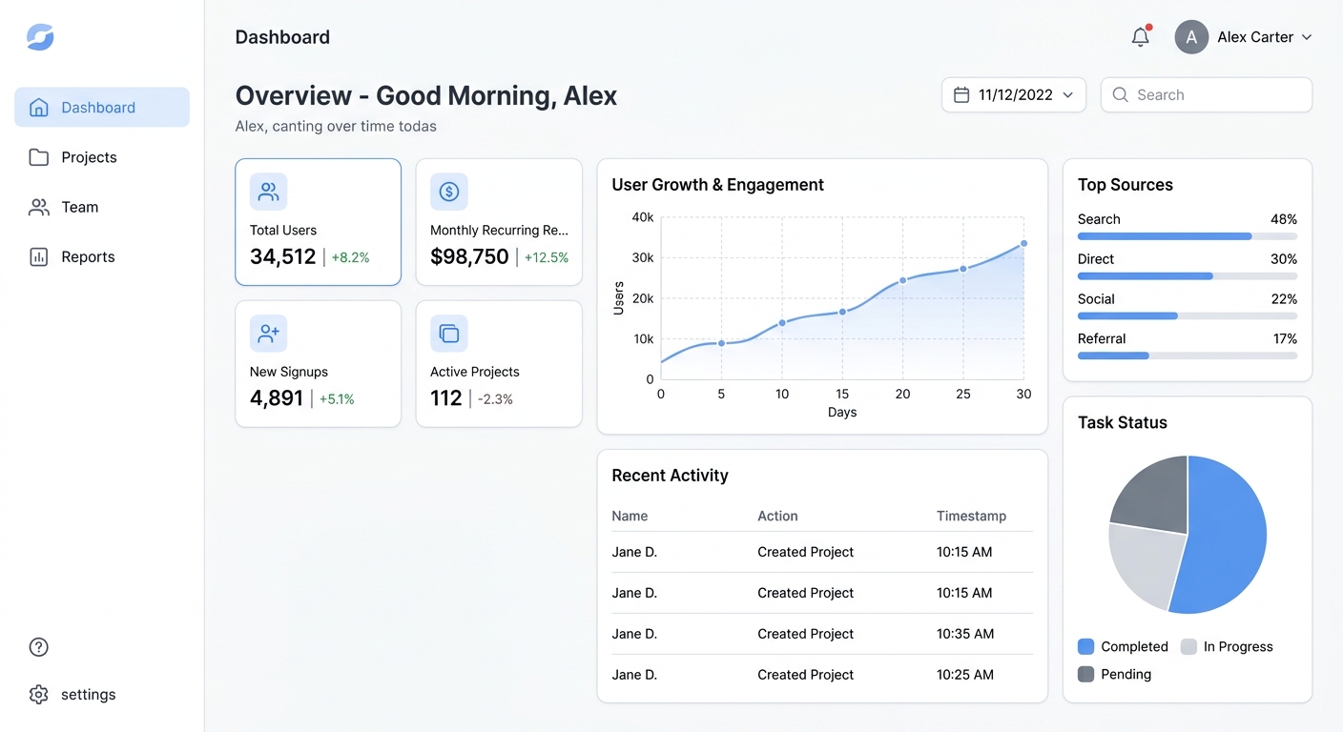Toggle the Pending legend swatch
This screenshot has height=732, width=1343.
[x=1085, y=674]
